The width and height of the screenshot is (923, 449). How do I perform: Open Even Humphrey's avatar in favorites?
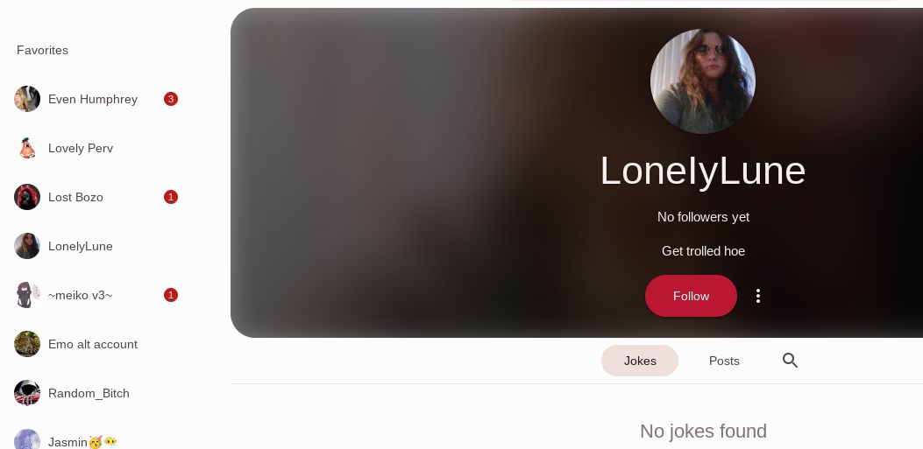[27, 99]
